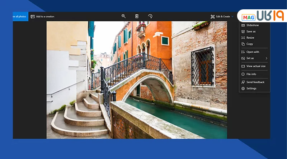Go back to See all photos
The height and width of the screenshot is (159, 287).
click(x=20, y=16)
